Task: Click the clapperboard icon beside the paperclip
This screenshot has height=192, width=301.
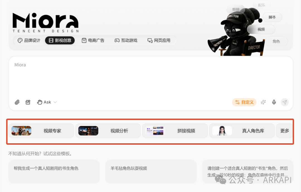Action: coord(28,102)
